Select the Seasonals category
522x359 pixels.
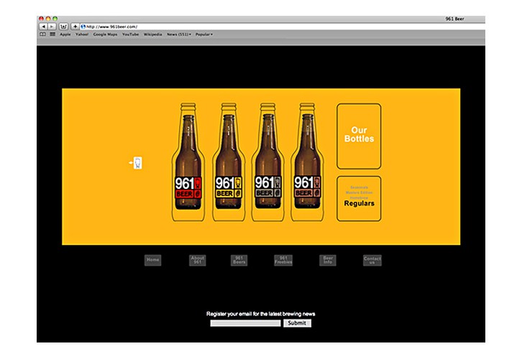359,187
